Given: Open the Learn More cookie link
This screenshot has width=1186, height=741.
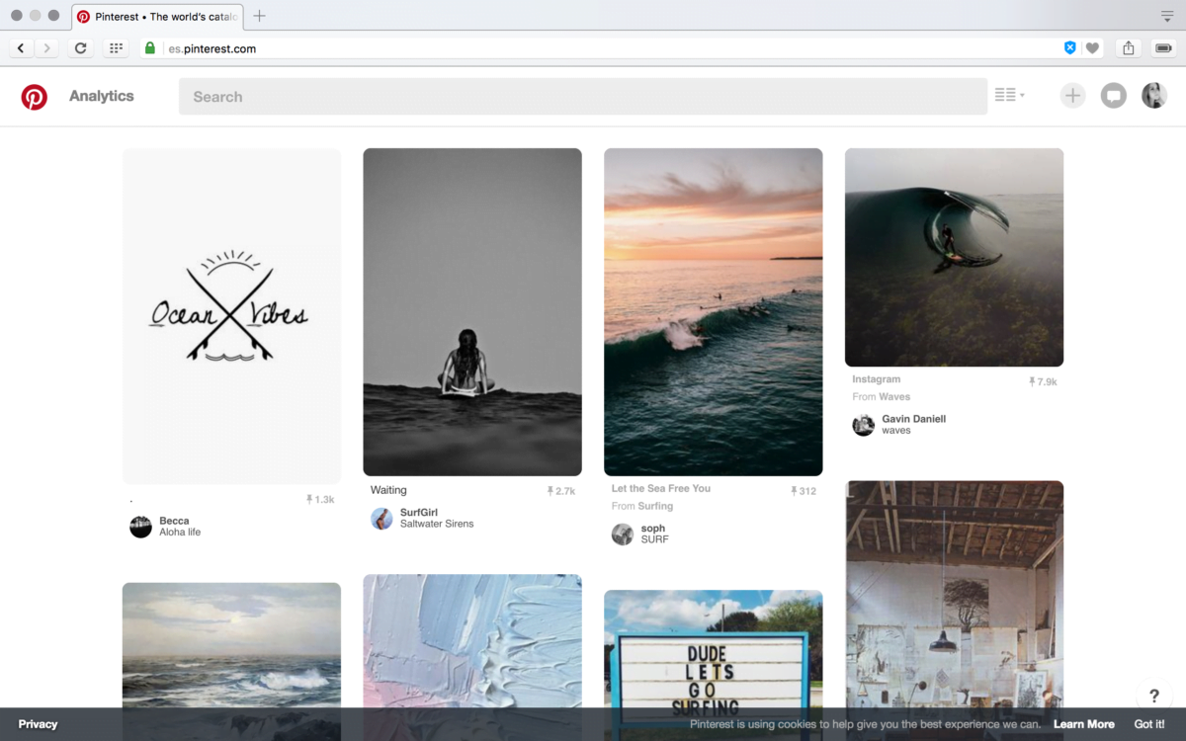Looking at the screenshot, I should (1084, 724).
